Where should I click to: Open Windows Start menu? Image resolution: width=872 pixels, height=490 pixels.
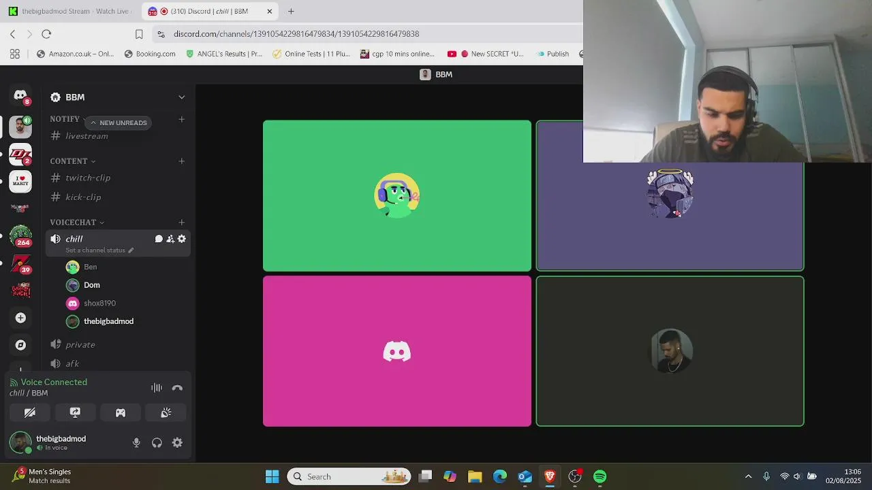(x=272, y=476)
